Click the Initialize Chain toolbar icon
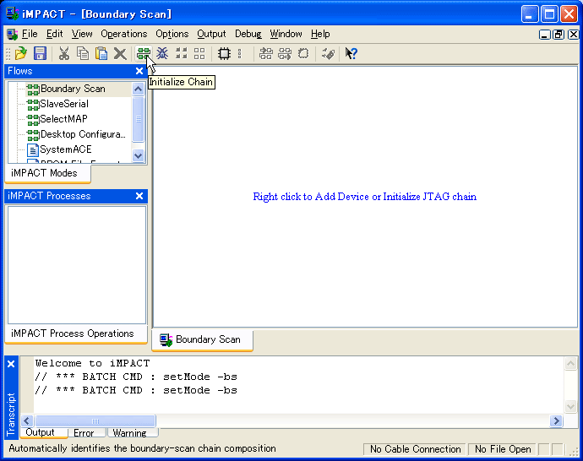 pyautogui.click(x=143, y=53)
